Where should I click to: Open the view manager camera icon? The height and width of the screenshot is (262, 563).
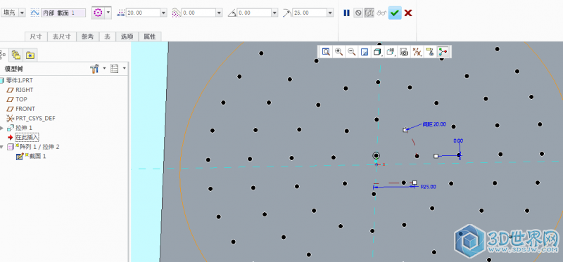pos(404,52)
